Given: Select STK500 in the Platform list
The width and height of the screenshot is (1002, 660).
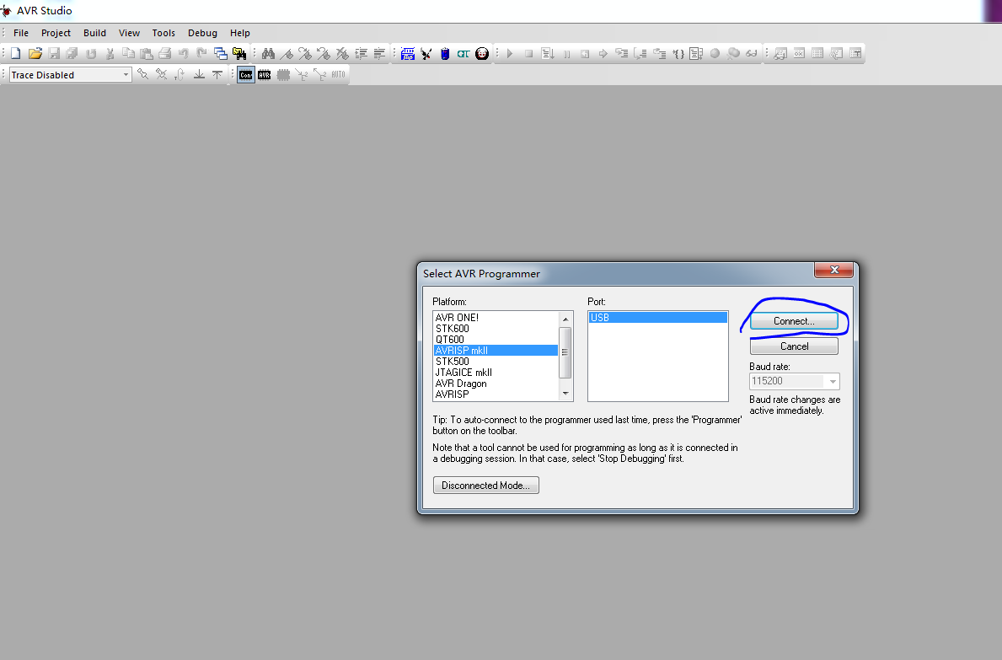Looking at the screenshot, I should click(x=496, y=362).
